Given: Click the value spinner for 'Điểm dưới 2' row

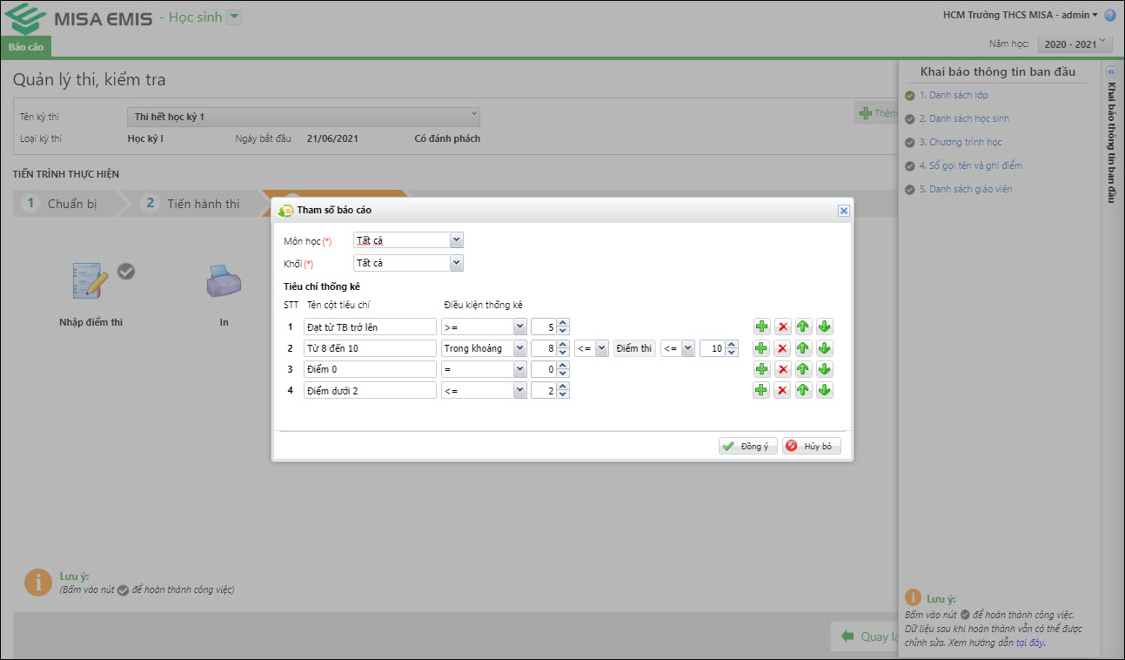Looking at the screenshot, I should (550, 391).
